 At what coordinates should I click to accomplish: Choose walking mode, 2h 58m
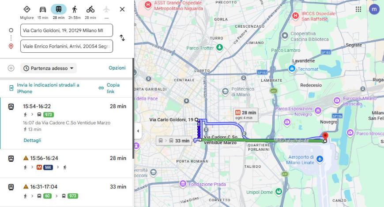coord(75,12)
